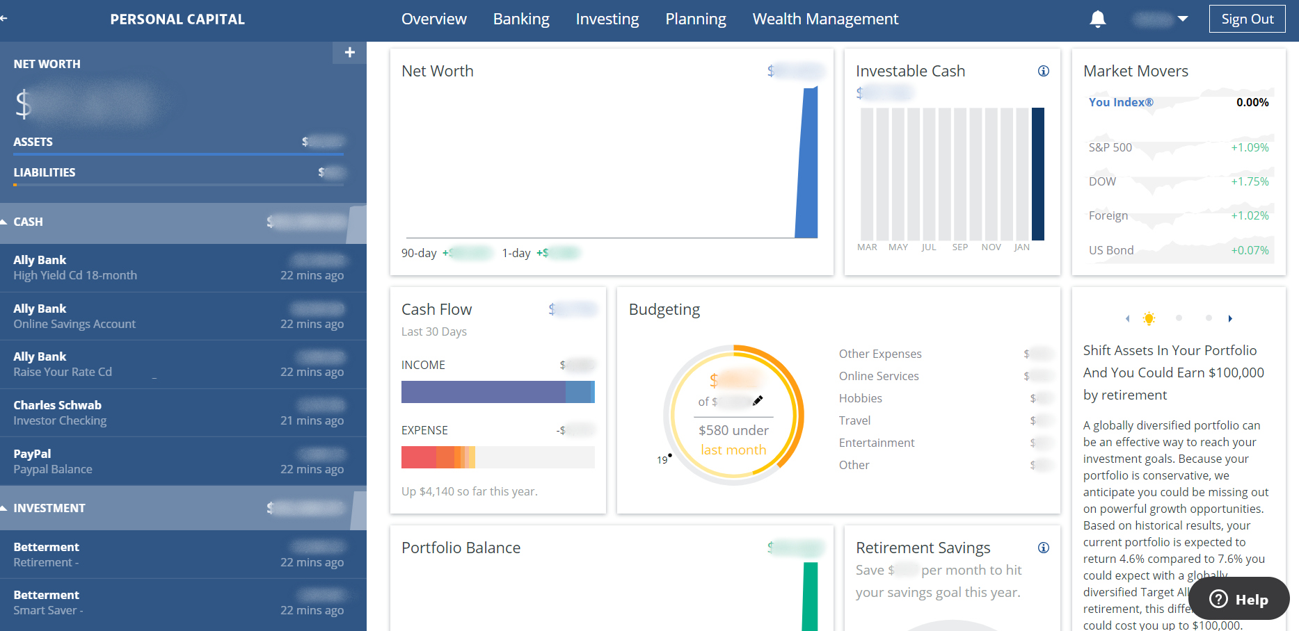Open the Planning menu
This screenshot has width=1299, height=631.
pyautogui.click(x=696, y=19)
